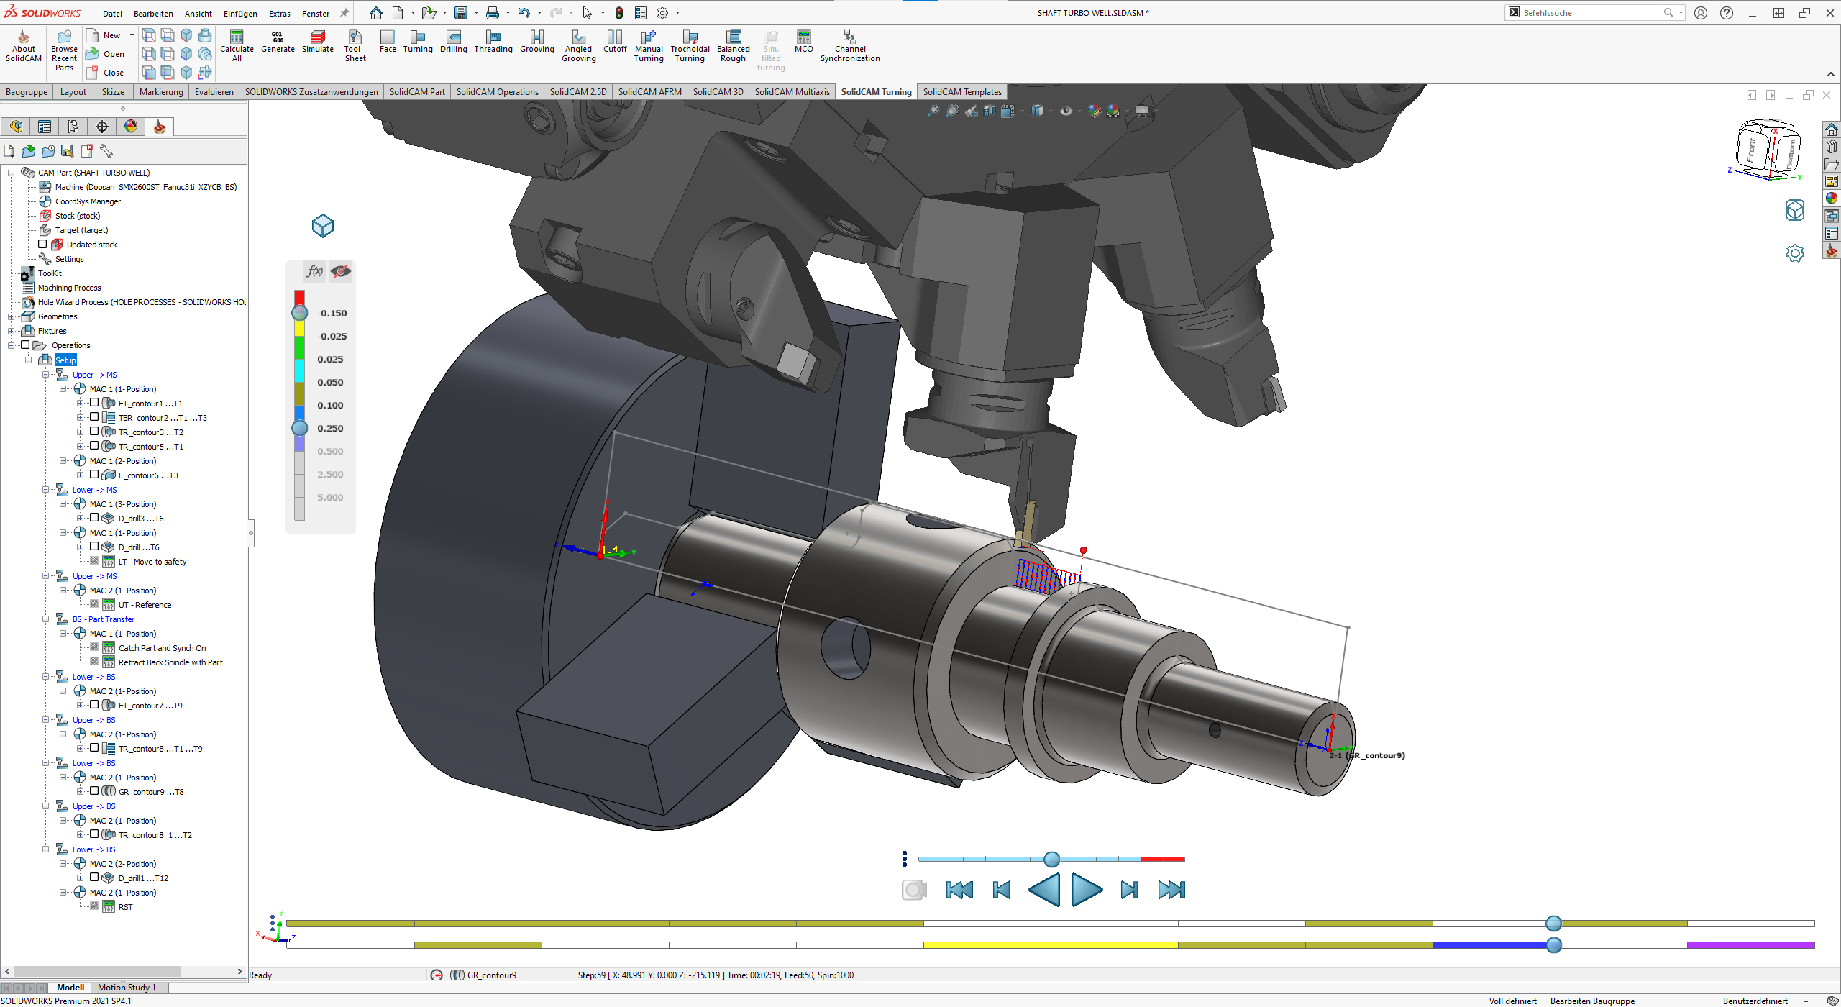Open the SolidCAM Manager tab icon
The width and height of the screenshot is (1841, 1007).
click(x=160, y=127)
